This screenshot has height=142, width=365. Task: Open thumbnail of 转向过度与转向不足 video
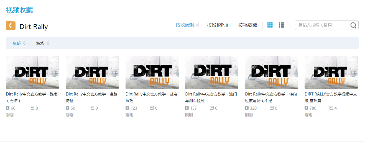pos(272,73)
